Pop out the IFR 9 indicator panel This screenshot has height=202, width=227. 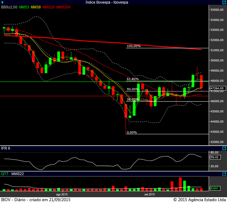[224, 148]
